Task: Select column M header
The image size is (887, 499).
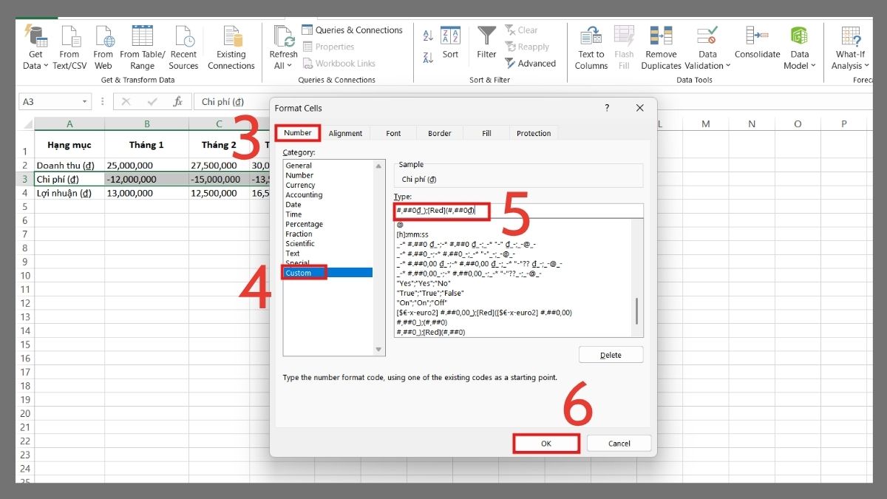Action: tap(705, 124)
